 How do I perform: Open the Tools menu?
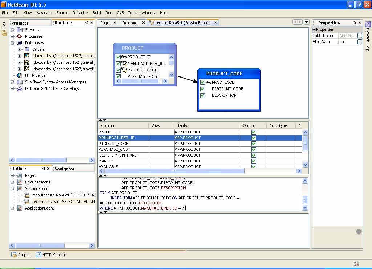132,13
